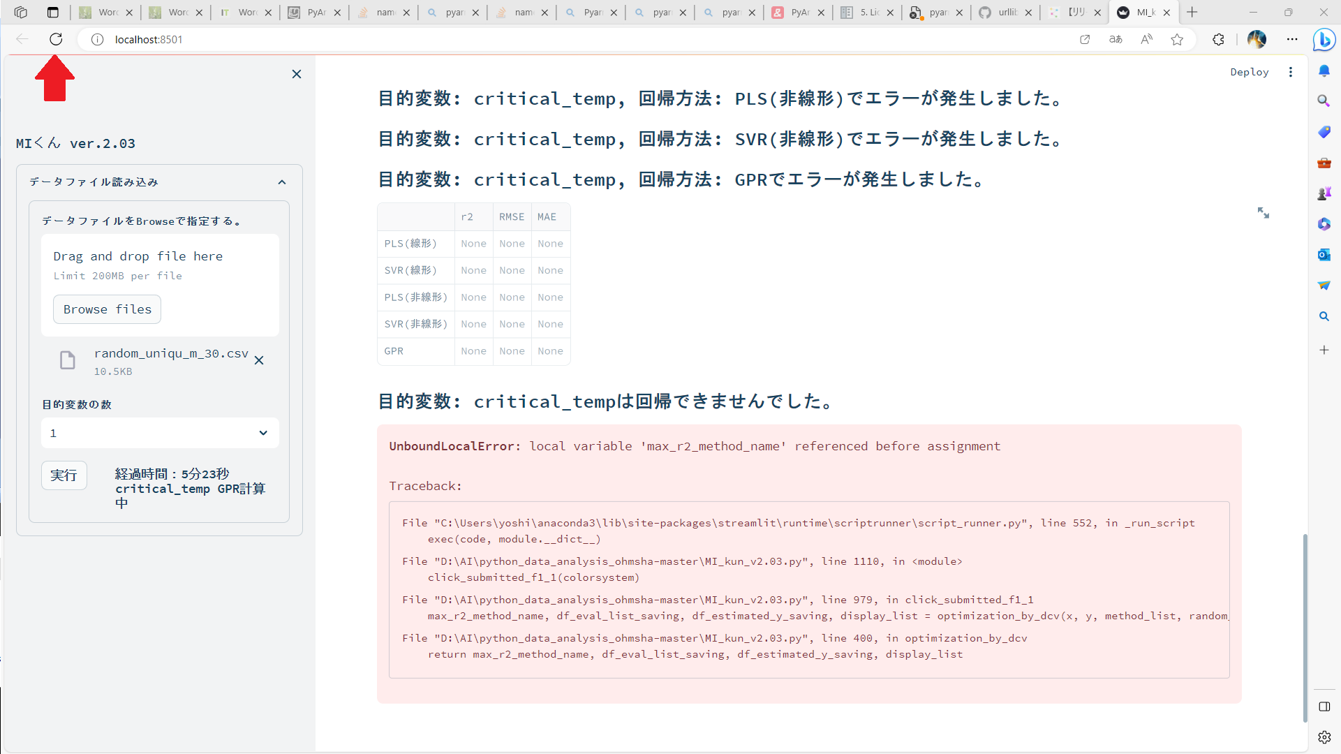Image resolution: width=1341 pixels, height=754 pixels.
Task: Open the Streamlit three-dots main menu
Action: (1290, 72)
